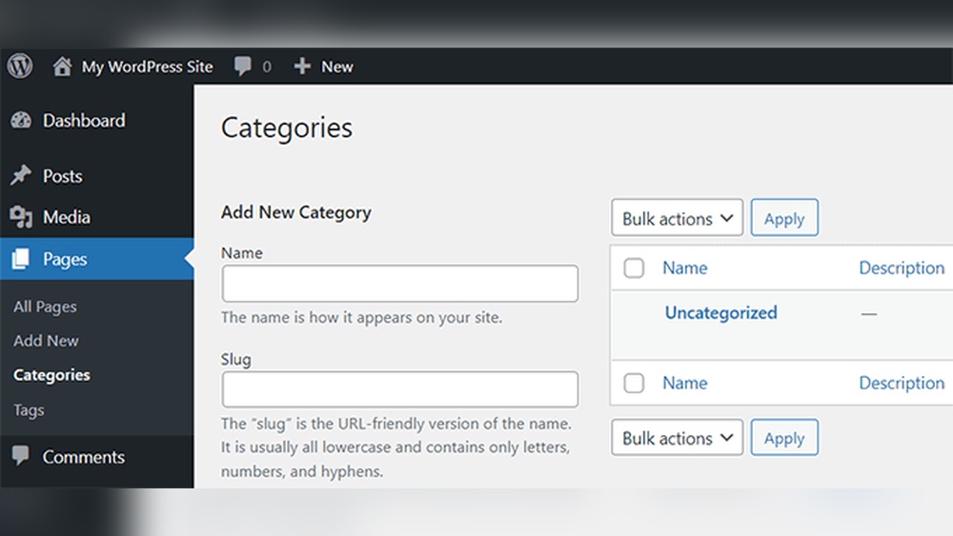Sort by Name in table header
Screen dimensions: 953x536
685,268
